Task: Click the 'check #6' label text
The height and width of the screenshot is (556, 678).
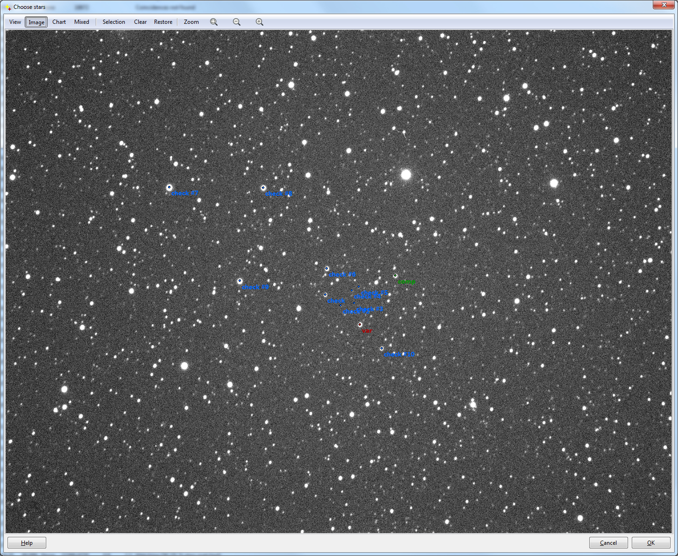Action: (x=342, y=275)
